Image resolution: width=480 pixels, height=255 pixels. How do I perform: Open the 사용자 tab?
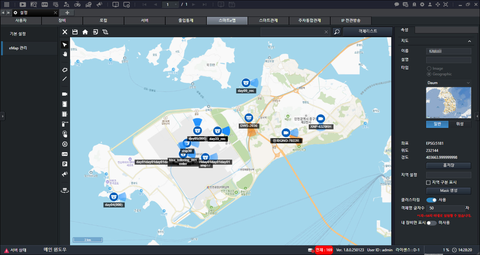click(21, 21)
